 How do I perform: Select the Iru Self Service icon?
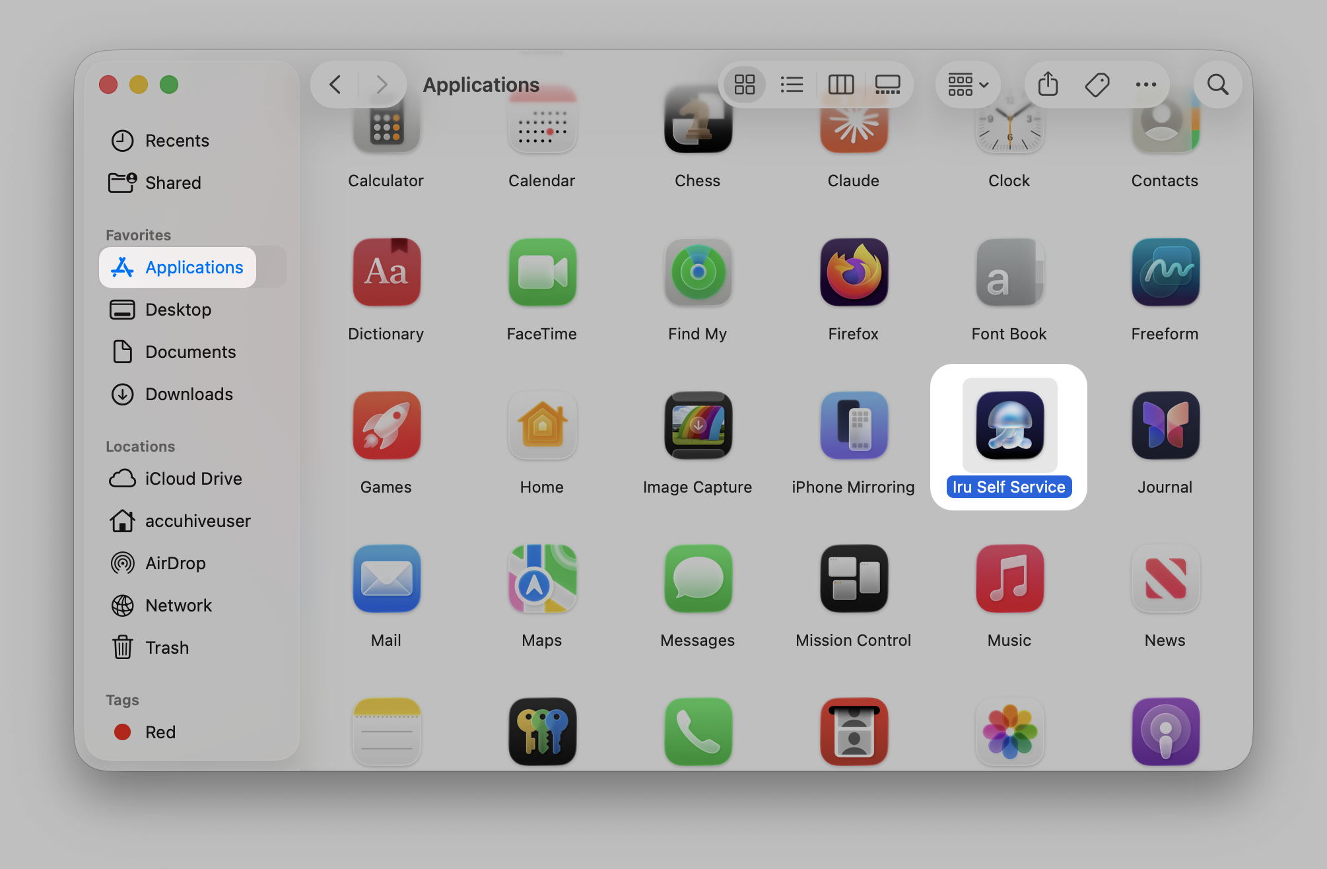1009,425
